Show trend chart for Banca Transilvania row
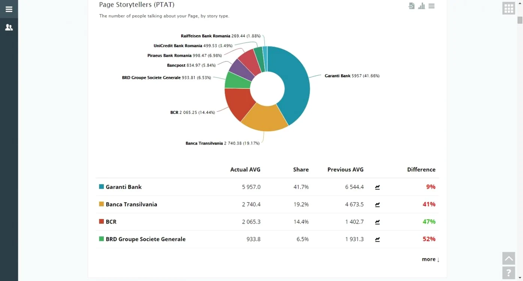The image size is (523, 281). click(377, 205)
